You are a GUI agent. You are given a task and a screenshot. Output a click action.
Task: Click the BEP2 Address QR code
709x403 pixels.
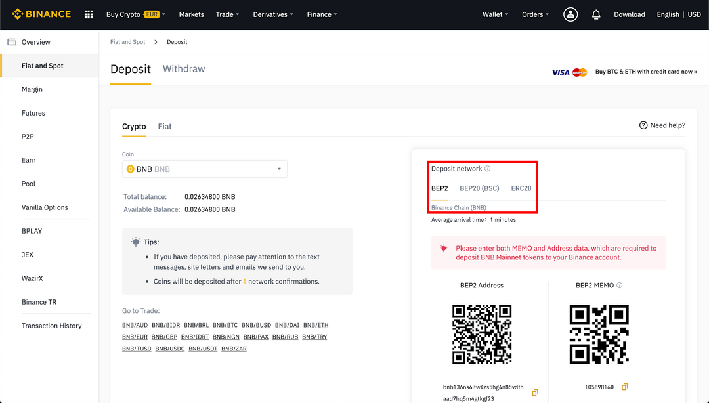[482, 335]
